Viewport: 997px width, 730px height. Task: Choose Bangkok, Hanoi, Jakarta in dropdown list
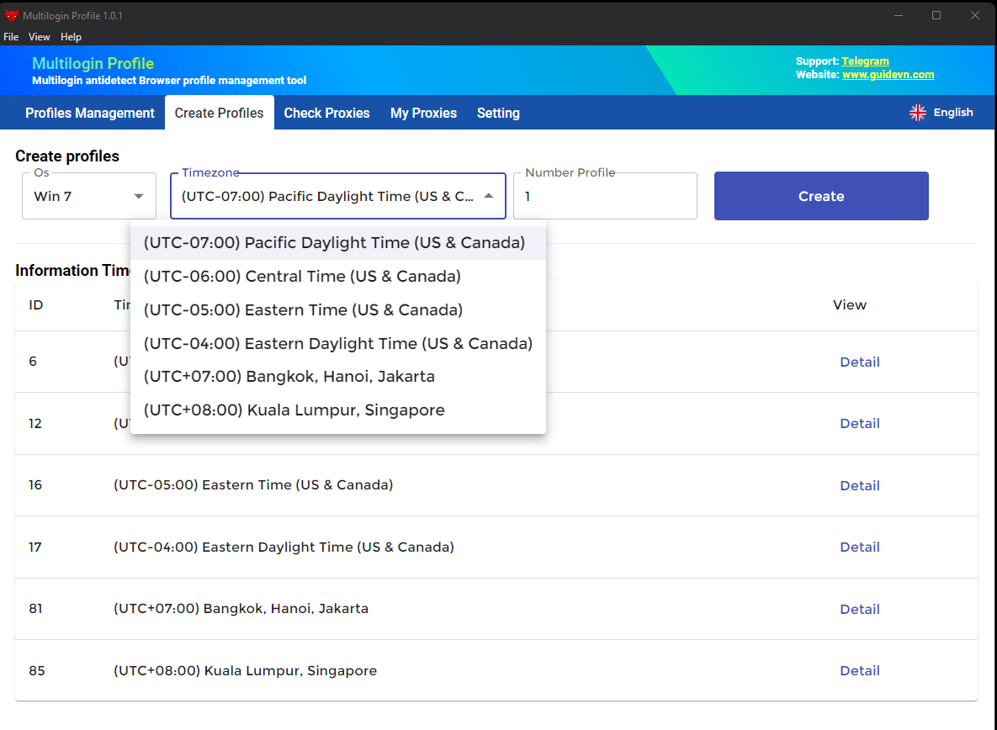tap(337, 377)
